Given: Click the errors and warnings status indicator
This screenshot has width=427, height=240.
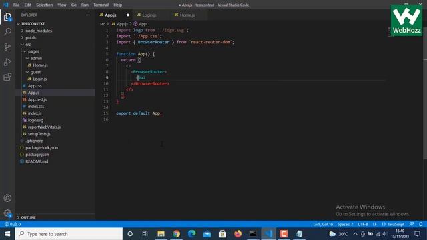Looking at the screenshot, I should tap(13, 224).
